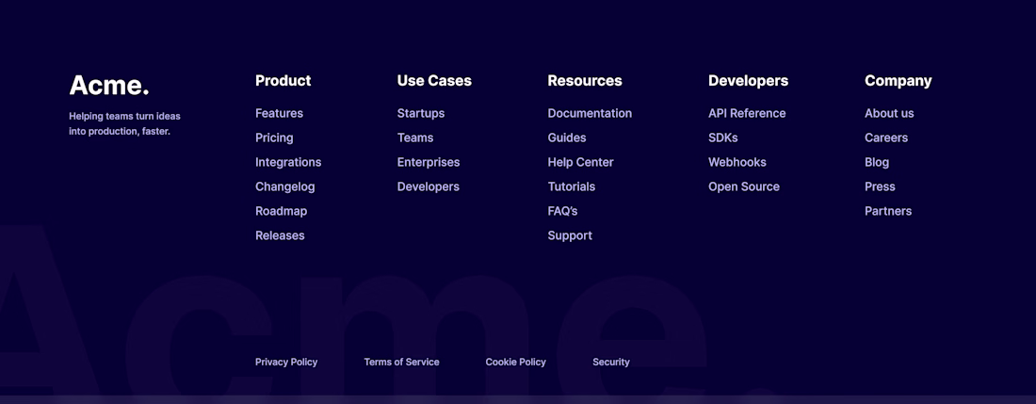Screen dimensions: 1036x404
Task: Open the API Reference link
Action: click(x=747, y=114)
